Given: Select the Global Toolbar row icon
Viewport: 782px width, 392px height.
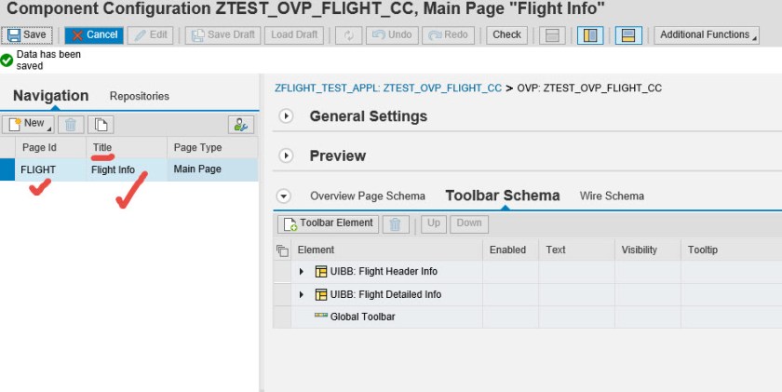Looking at the screenshot, I should (321, 317).
